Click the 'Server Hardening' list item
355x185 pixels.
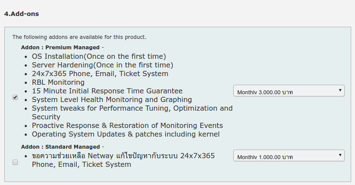pyautogui.click(x=102, y=65)
